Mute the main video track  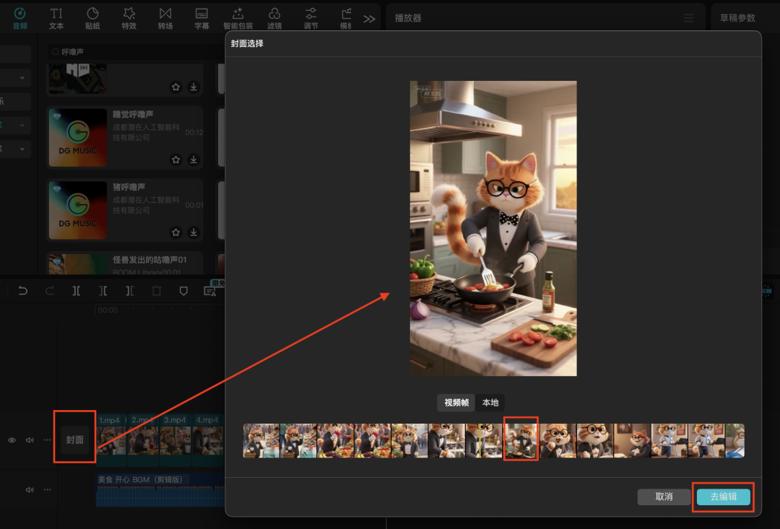[30, 440]
